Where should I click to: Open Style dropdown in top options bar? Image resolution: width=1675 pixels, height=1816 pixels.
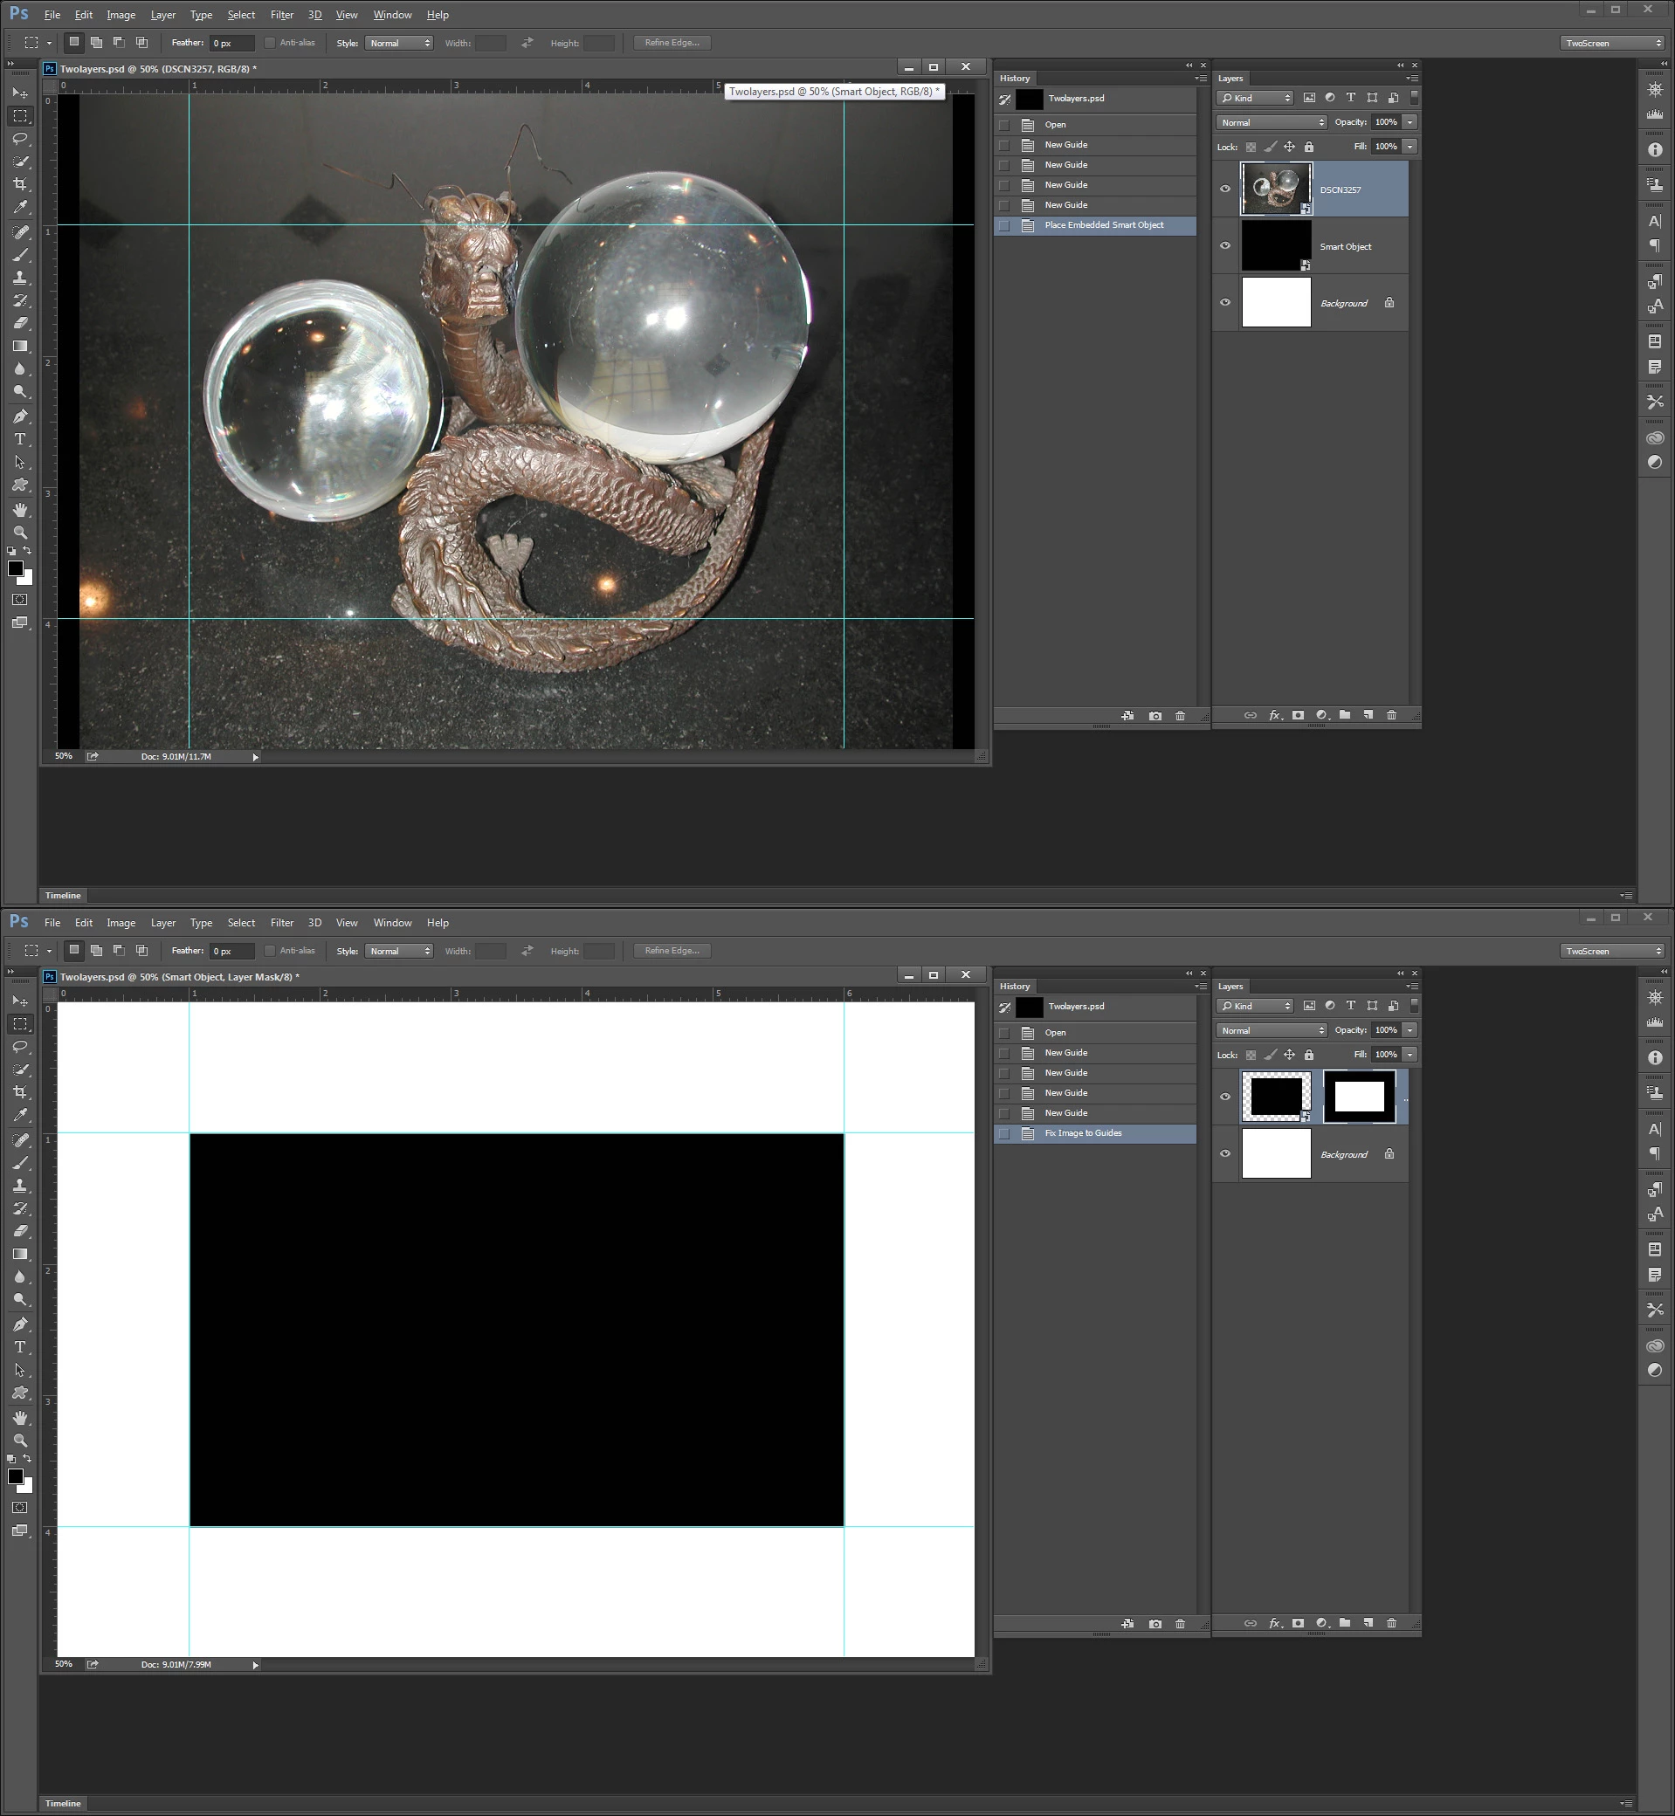[x=399, y=43]
